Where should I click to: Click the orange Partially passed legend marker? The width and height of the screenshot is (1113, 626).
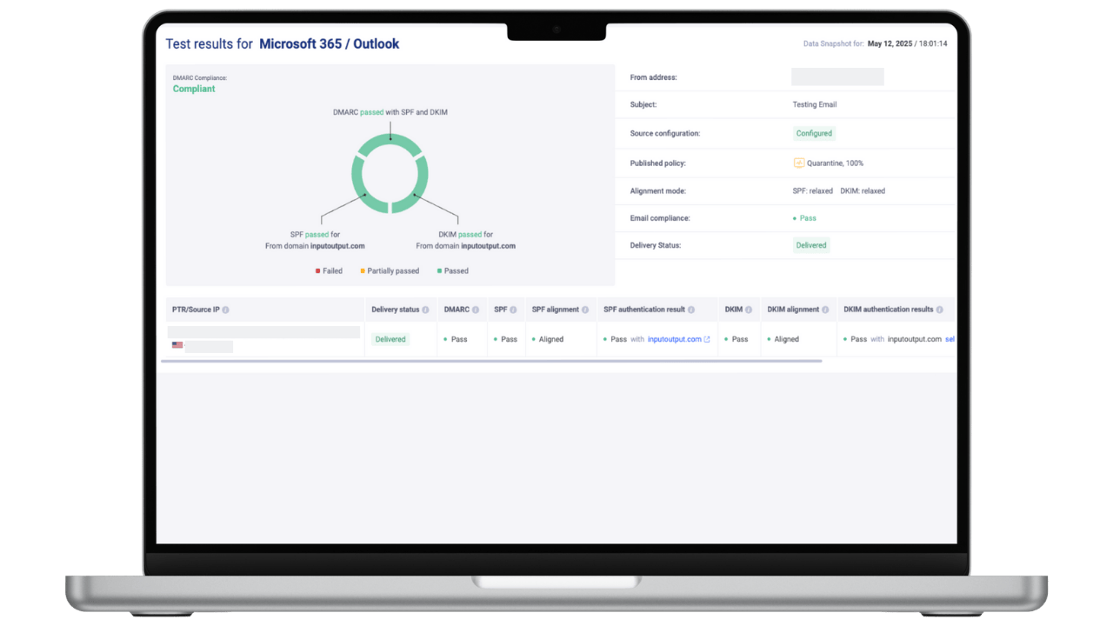click(363, 271)
